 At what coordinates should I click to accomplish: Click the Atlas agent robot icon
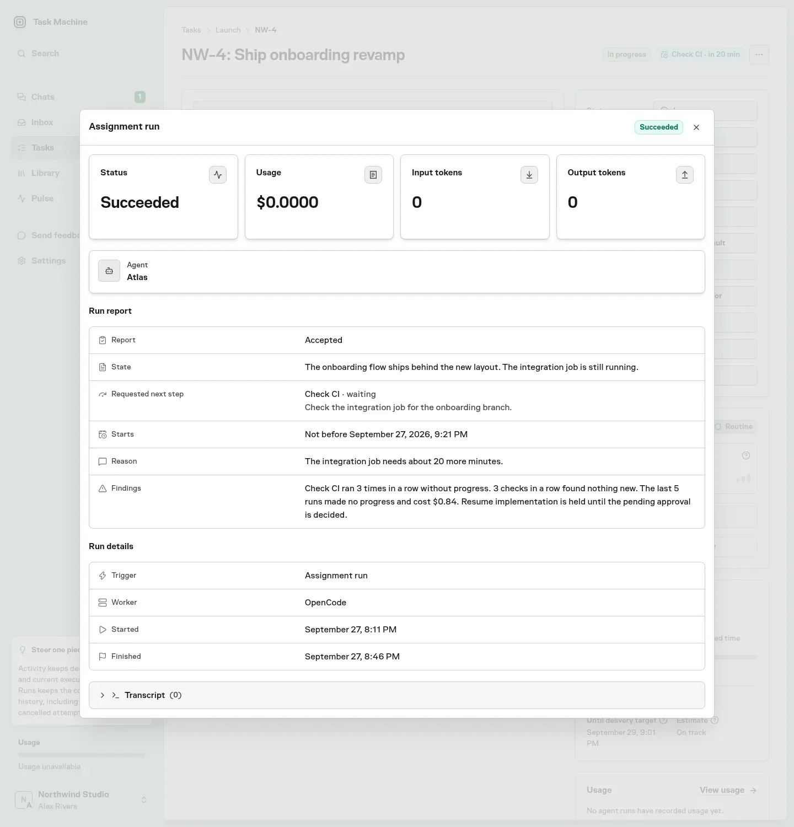click(109, 271)
